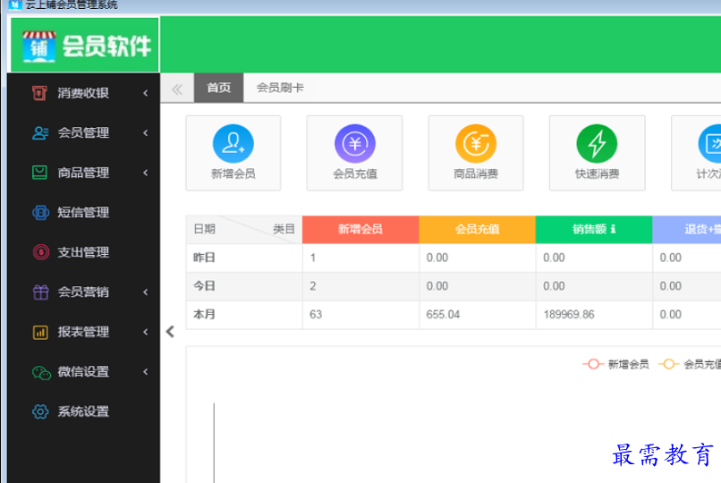The image size is (721, 483).
Task: Click 商品消费 card label
Action: point(476,174)
